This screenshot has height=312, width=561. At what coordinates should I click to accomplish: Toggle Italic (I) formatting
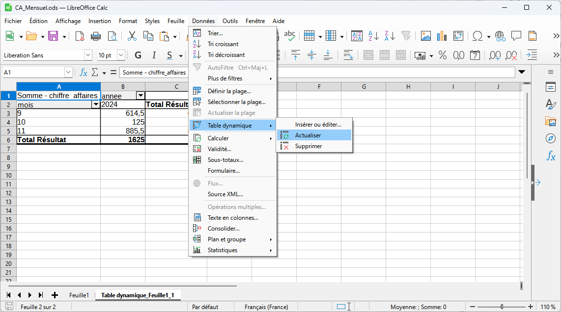[154, 55]
